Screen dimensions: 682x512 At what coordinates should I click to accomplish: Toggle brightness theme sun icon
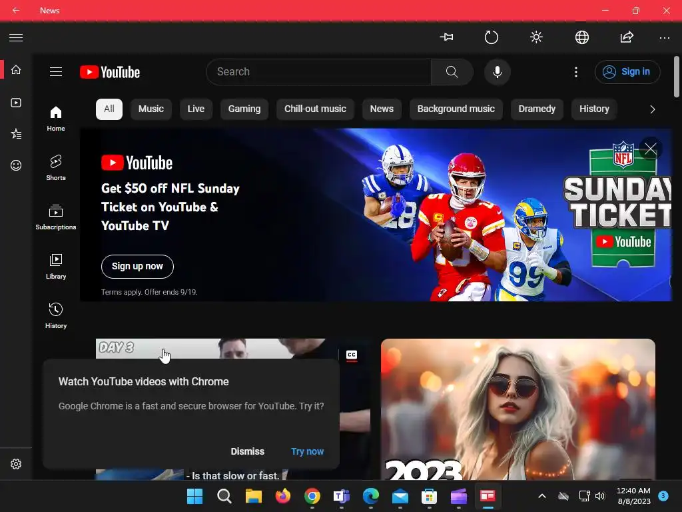coord(536,37)
